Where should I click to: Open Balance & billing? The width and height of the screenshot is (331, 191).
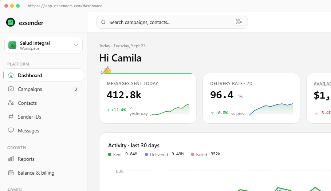tap(43, 173)
